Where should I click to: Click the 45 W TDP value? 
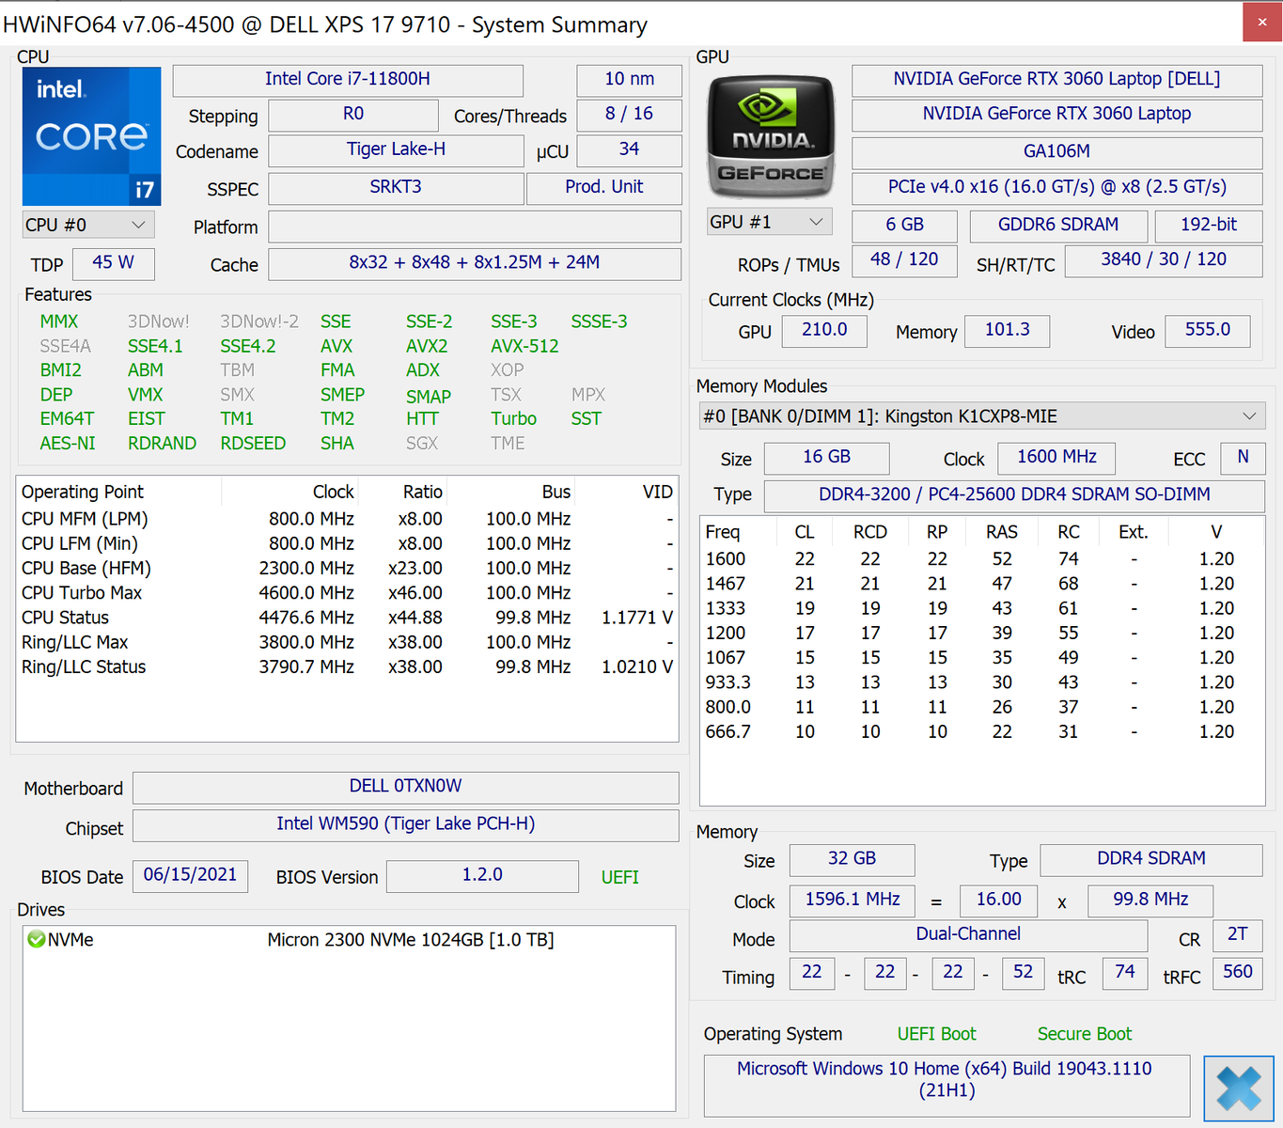tap(114, 263)
